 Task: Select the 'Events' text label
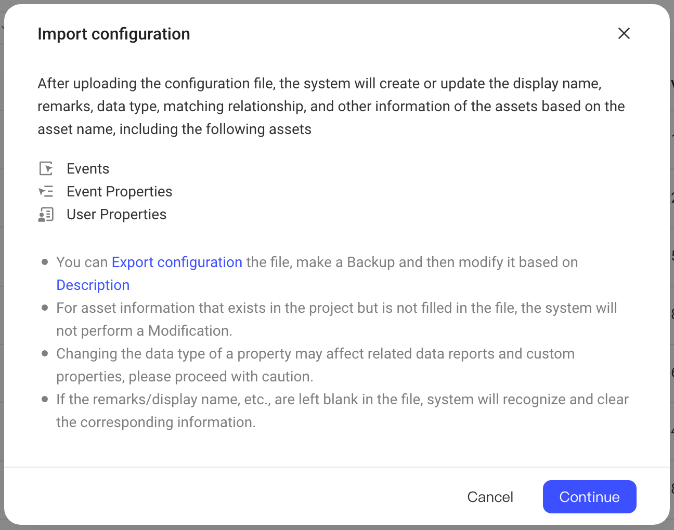click(x=88, y=168)
